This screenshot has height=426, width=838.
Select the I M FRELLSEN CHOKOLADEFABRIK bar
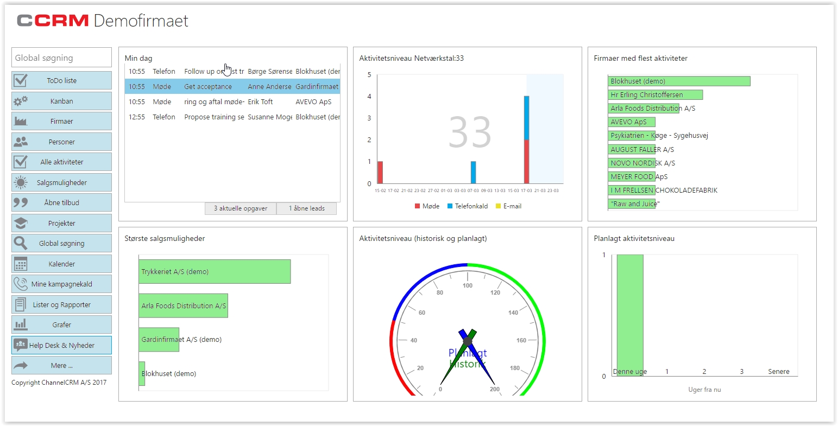click(632, 190)
